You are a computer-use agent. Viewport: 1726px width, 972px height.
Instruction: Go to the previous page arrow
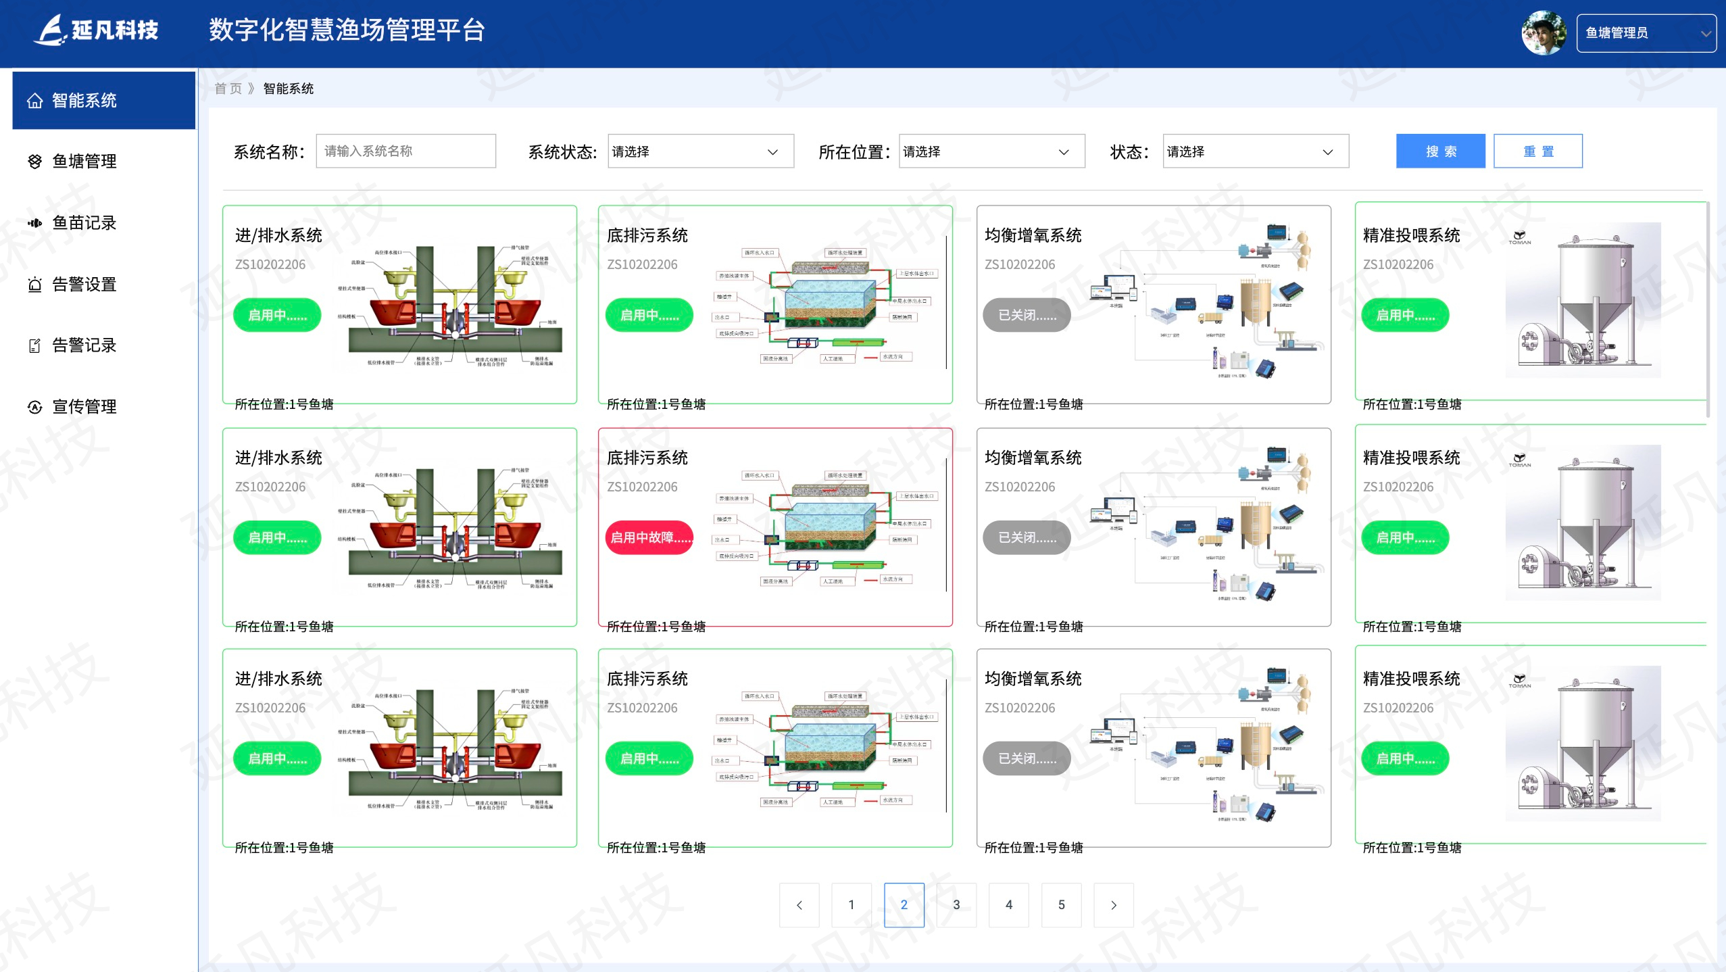[799, 905]
